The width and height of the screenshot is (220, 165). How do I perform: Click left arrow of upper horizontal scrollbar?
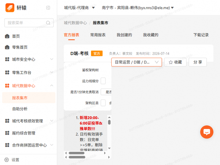(66, 153)
